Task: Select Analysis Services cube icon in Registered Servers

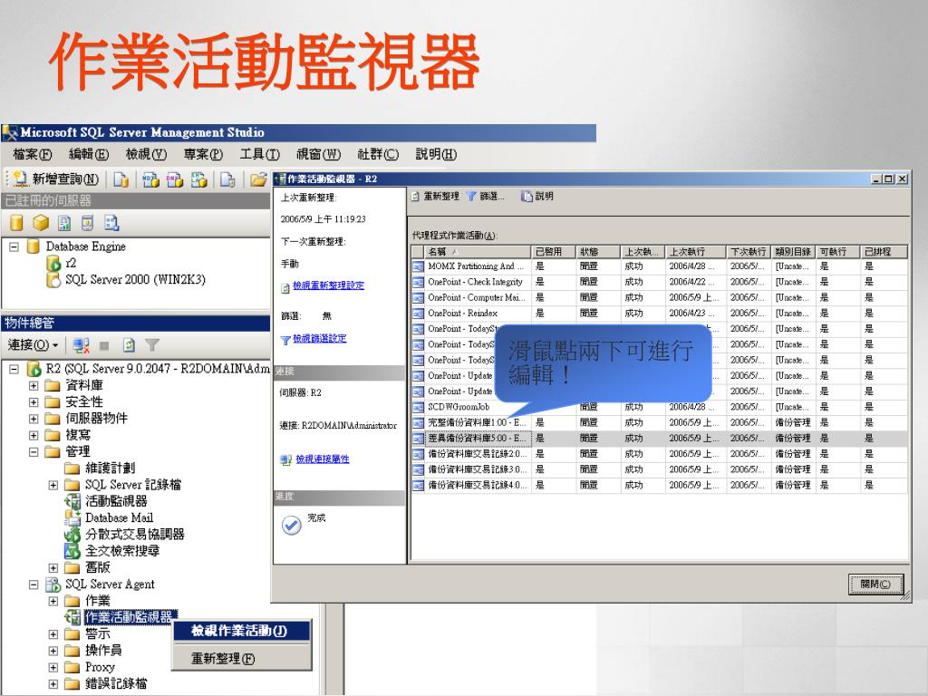Action: (x=40, y=223)
